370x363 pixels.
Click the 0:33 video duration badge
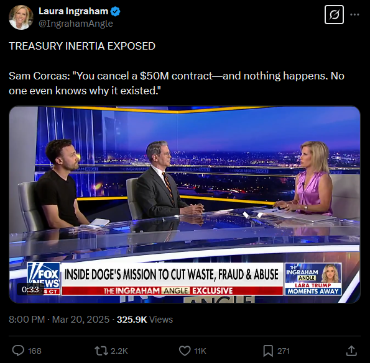[x=30, y=289]
